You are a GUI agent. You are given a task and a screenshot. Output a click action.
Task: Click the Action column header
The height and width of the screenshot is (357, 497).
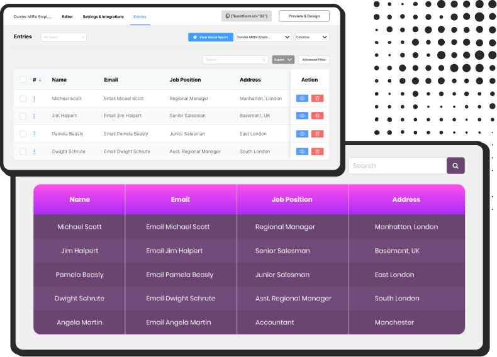coord(310,80)
